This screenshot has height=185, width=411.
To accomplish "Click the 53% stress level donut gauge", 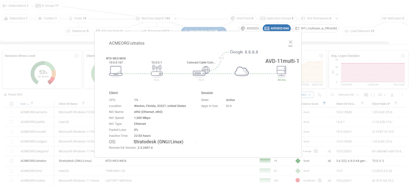I will click(43, 73).
